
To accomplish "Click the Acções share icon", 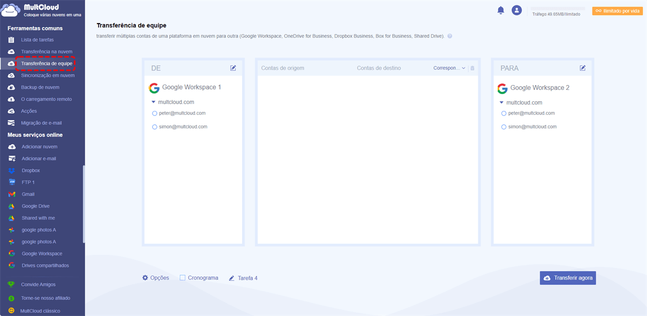I will click(11, 111).
